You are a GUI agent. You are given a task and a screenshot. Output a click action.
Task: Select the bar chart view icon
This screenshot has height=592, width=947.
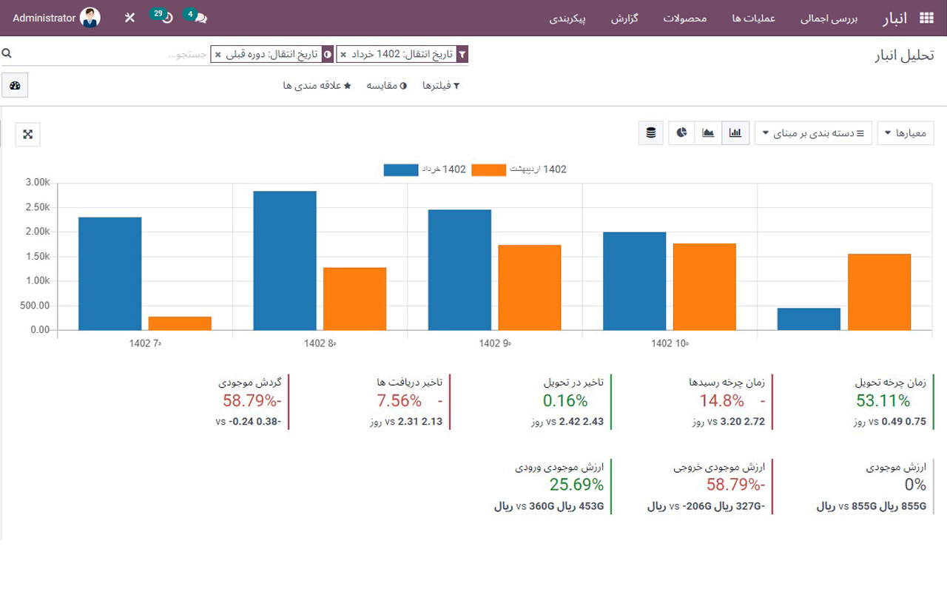(x=735, y=133)
